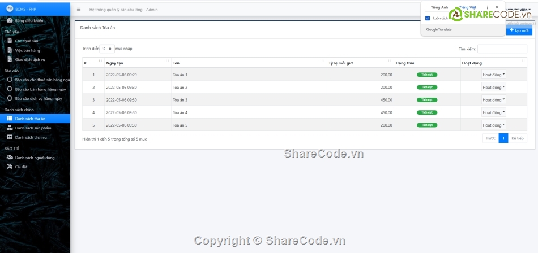The height and width of the screenshot is (253, 538).
Task: Select Danh sách tòa án menu item
Action: [31, 119]
